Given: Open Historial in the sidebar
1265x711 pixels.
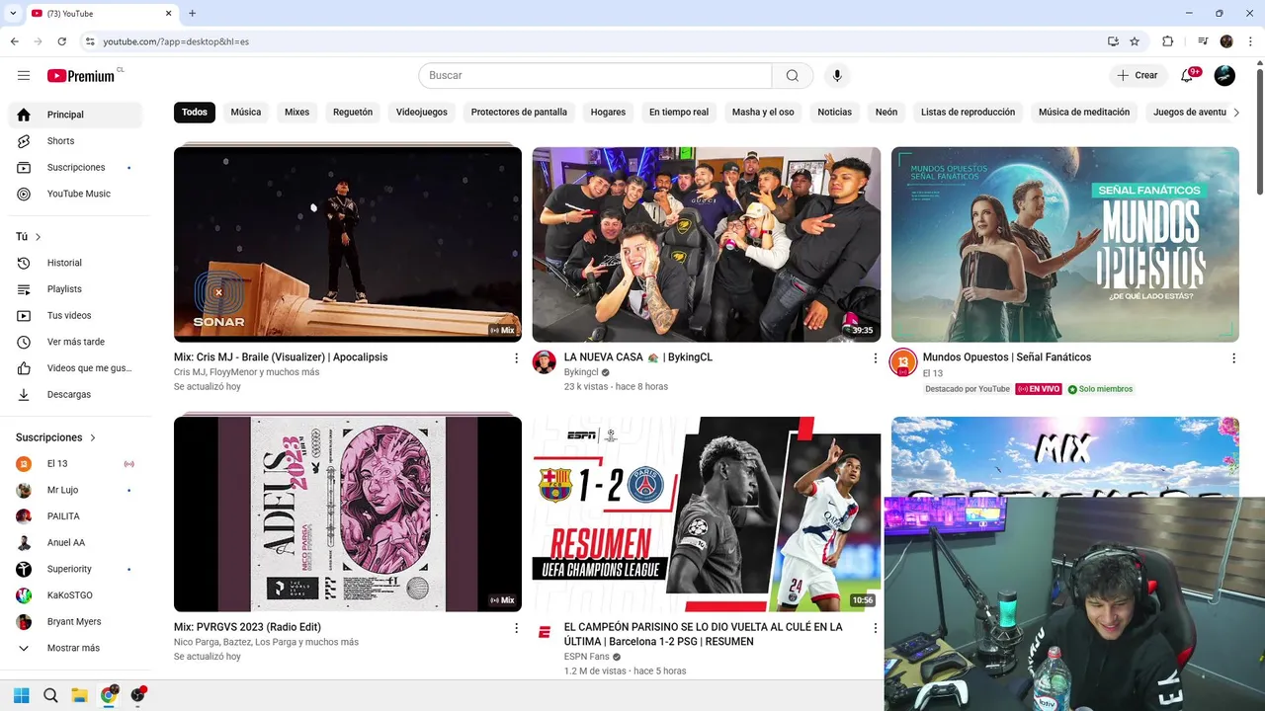Looking at the screenshot, I should tap(75, 263).
